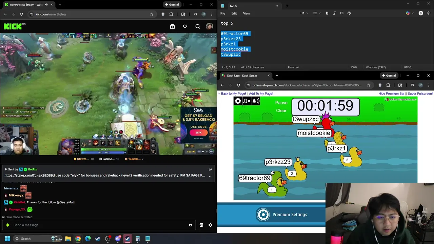434x244 pixels.
Task: Expand the pinned BotRix message
Action: coord(210,176)
